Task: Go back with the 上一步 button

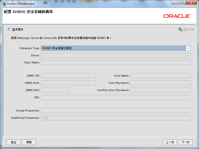Action: [170, 142]
